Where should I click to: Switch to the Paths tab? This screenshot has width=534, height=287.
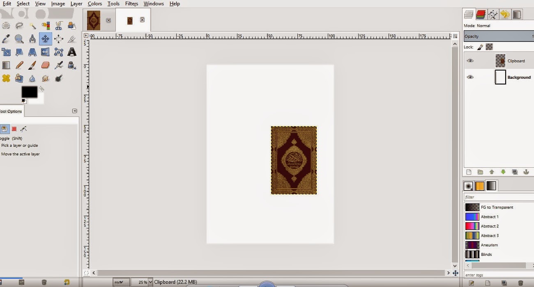click(x=493, y=15)
